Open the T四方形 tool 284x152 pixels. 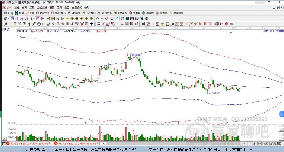point(89,13)
